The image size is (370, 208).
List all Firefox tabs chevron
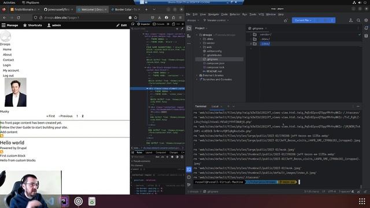tap(154, 9)
